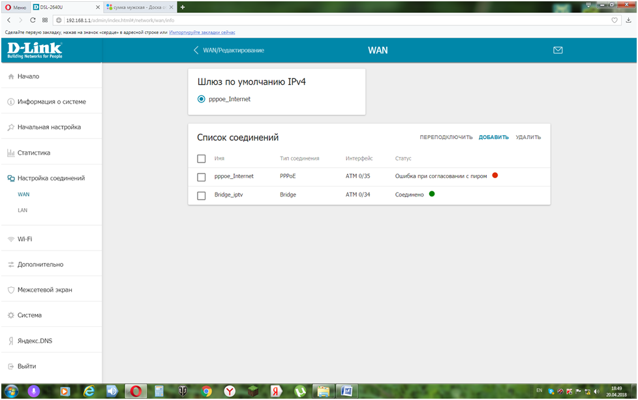Expand the Дополнительно sidebar section
This screenshot has height=400, width=638.
click(x=52, y=264)
